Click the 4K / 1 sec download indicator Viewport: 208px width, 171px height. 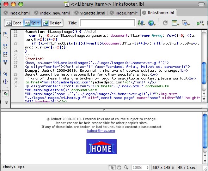[186, 167]
